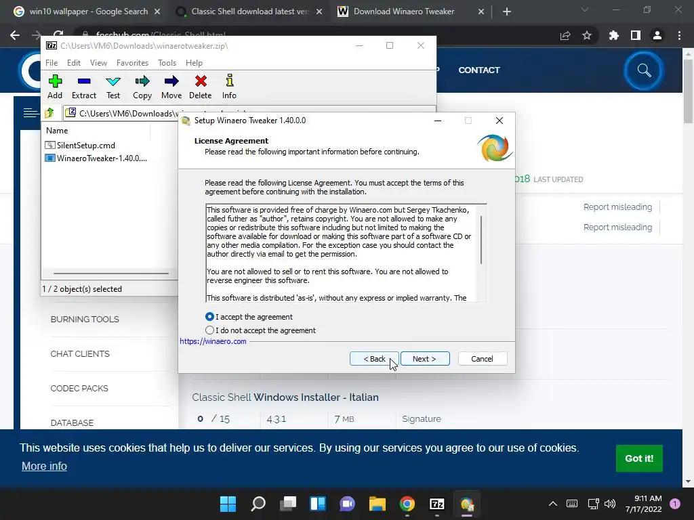
Task: Open the Edit menu in 7-Zip
Action: [x=73, y=63]
